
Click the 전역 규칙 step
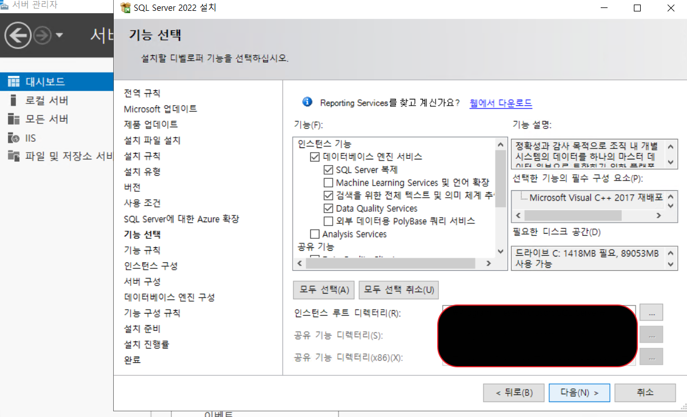click(x=142, y=93)
